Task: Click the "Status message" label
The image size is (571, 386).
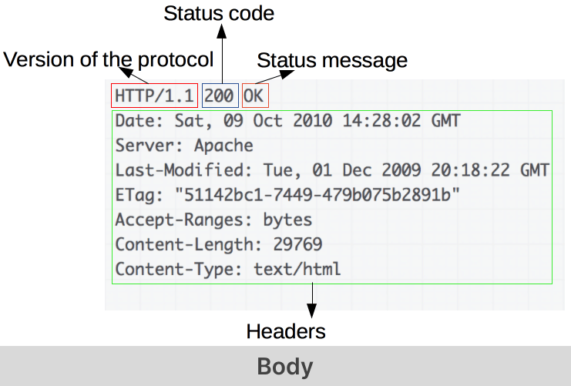Action: click(332, 60)
